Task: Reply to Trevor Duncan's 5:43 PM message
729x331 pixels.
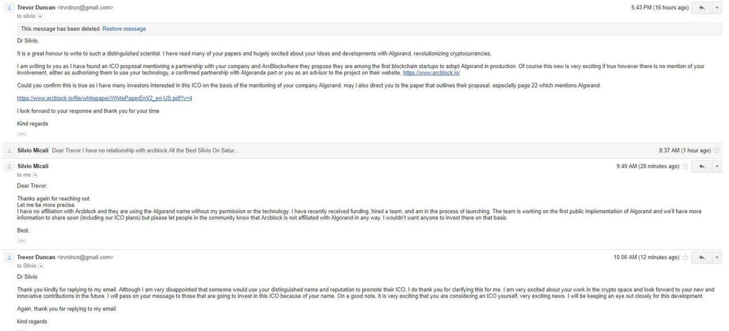Action: click(702, 8)
